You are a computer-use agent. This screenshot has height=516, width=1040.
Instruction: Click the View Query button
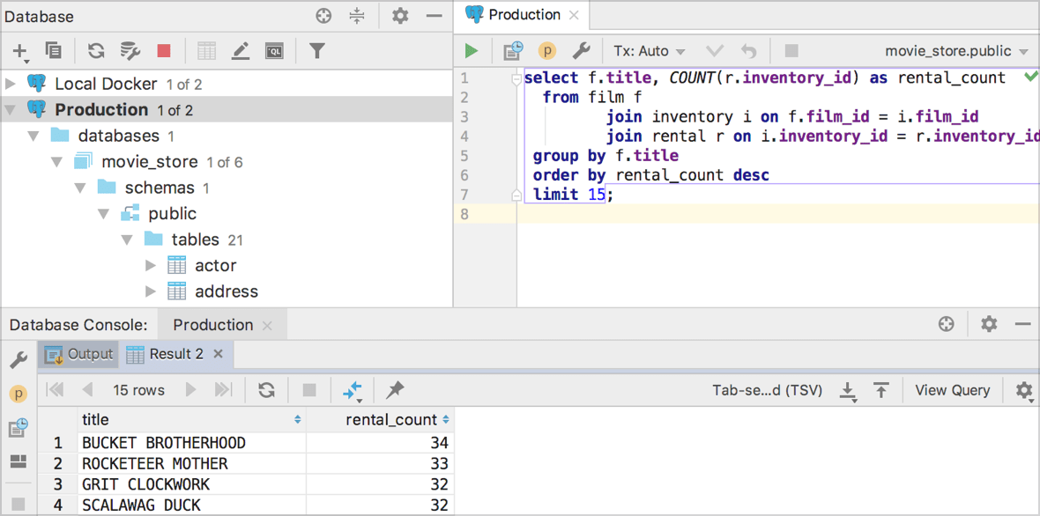pos(952,390)
